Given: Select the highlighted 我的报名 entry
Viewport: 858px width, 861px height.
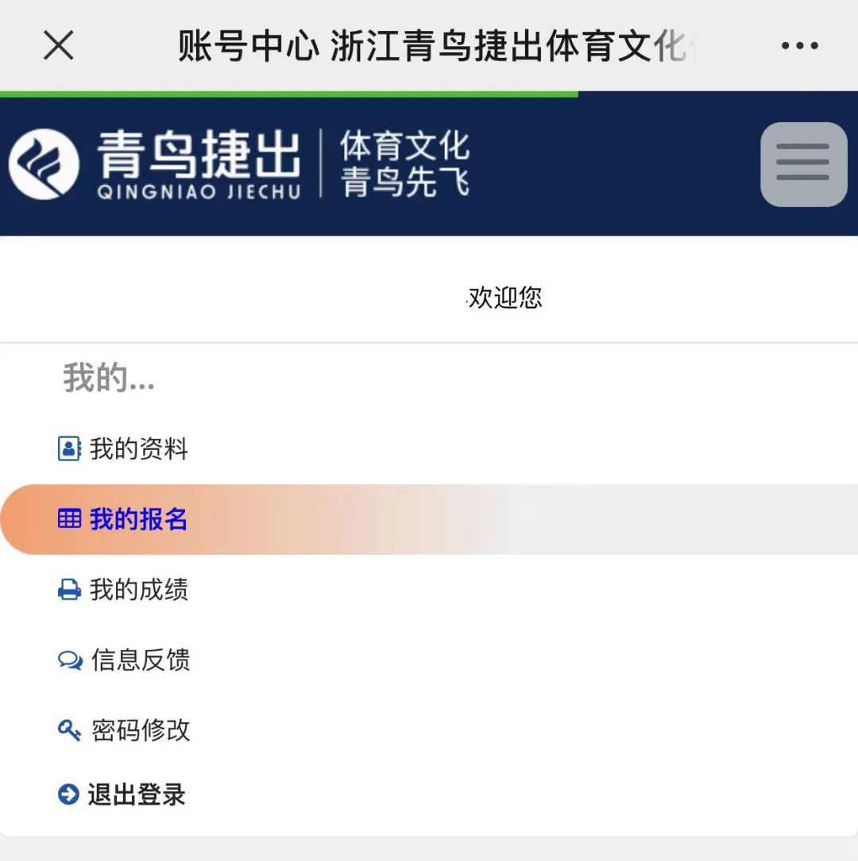Looking at the screenshot, I should coord(139,520).
